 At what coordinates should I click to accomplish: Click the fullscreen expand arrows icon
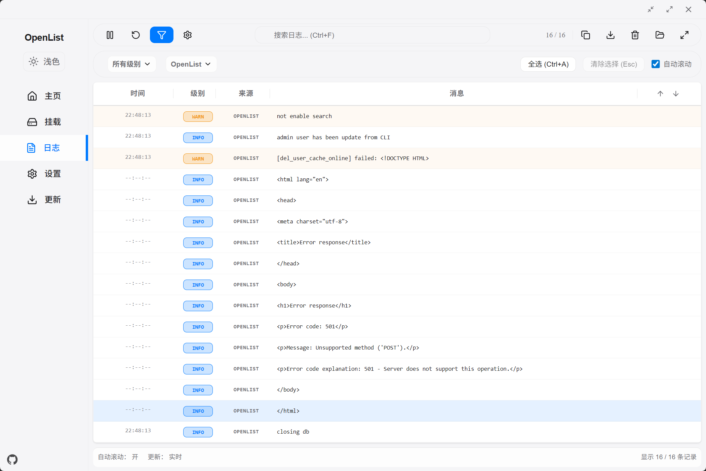(684, 35)
